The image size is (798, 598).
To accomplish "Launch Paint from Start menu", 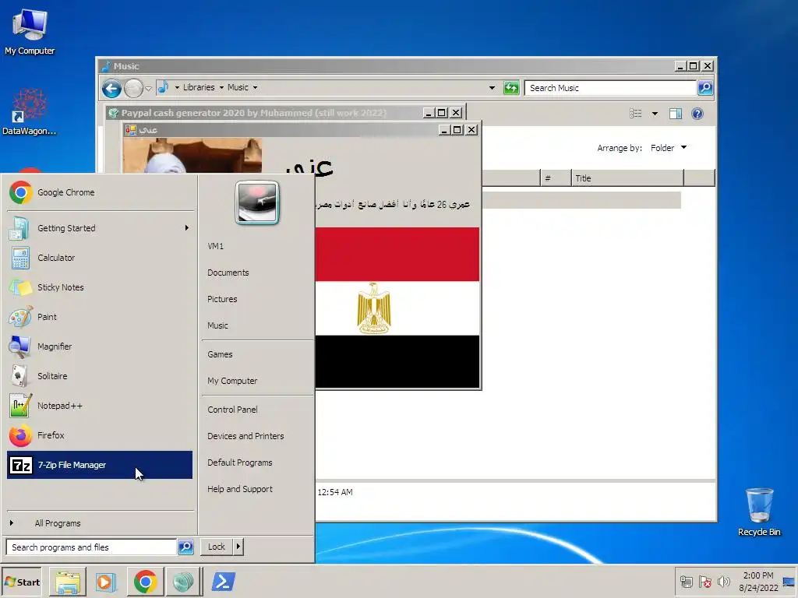I will pyautogui.click(x=100, y=317).
